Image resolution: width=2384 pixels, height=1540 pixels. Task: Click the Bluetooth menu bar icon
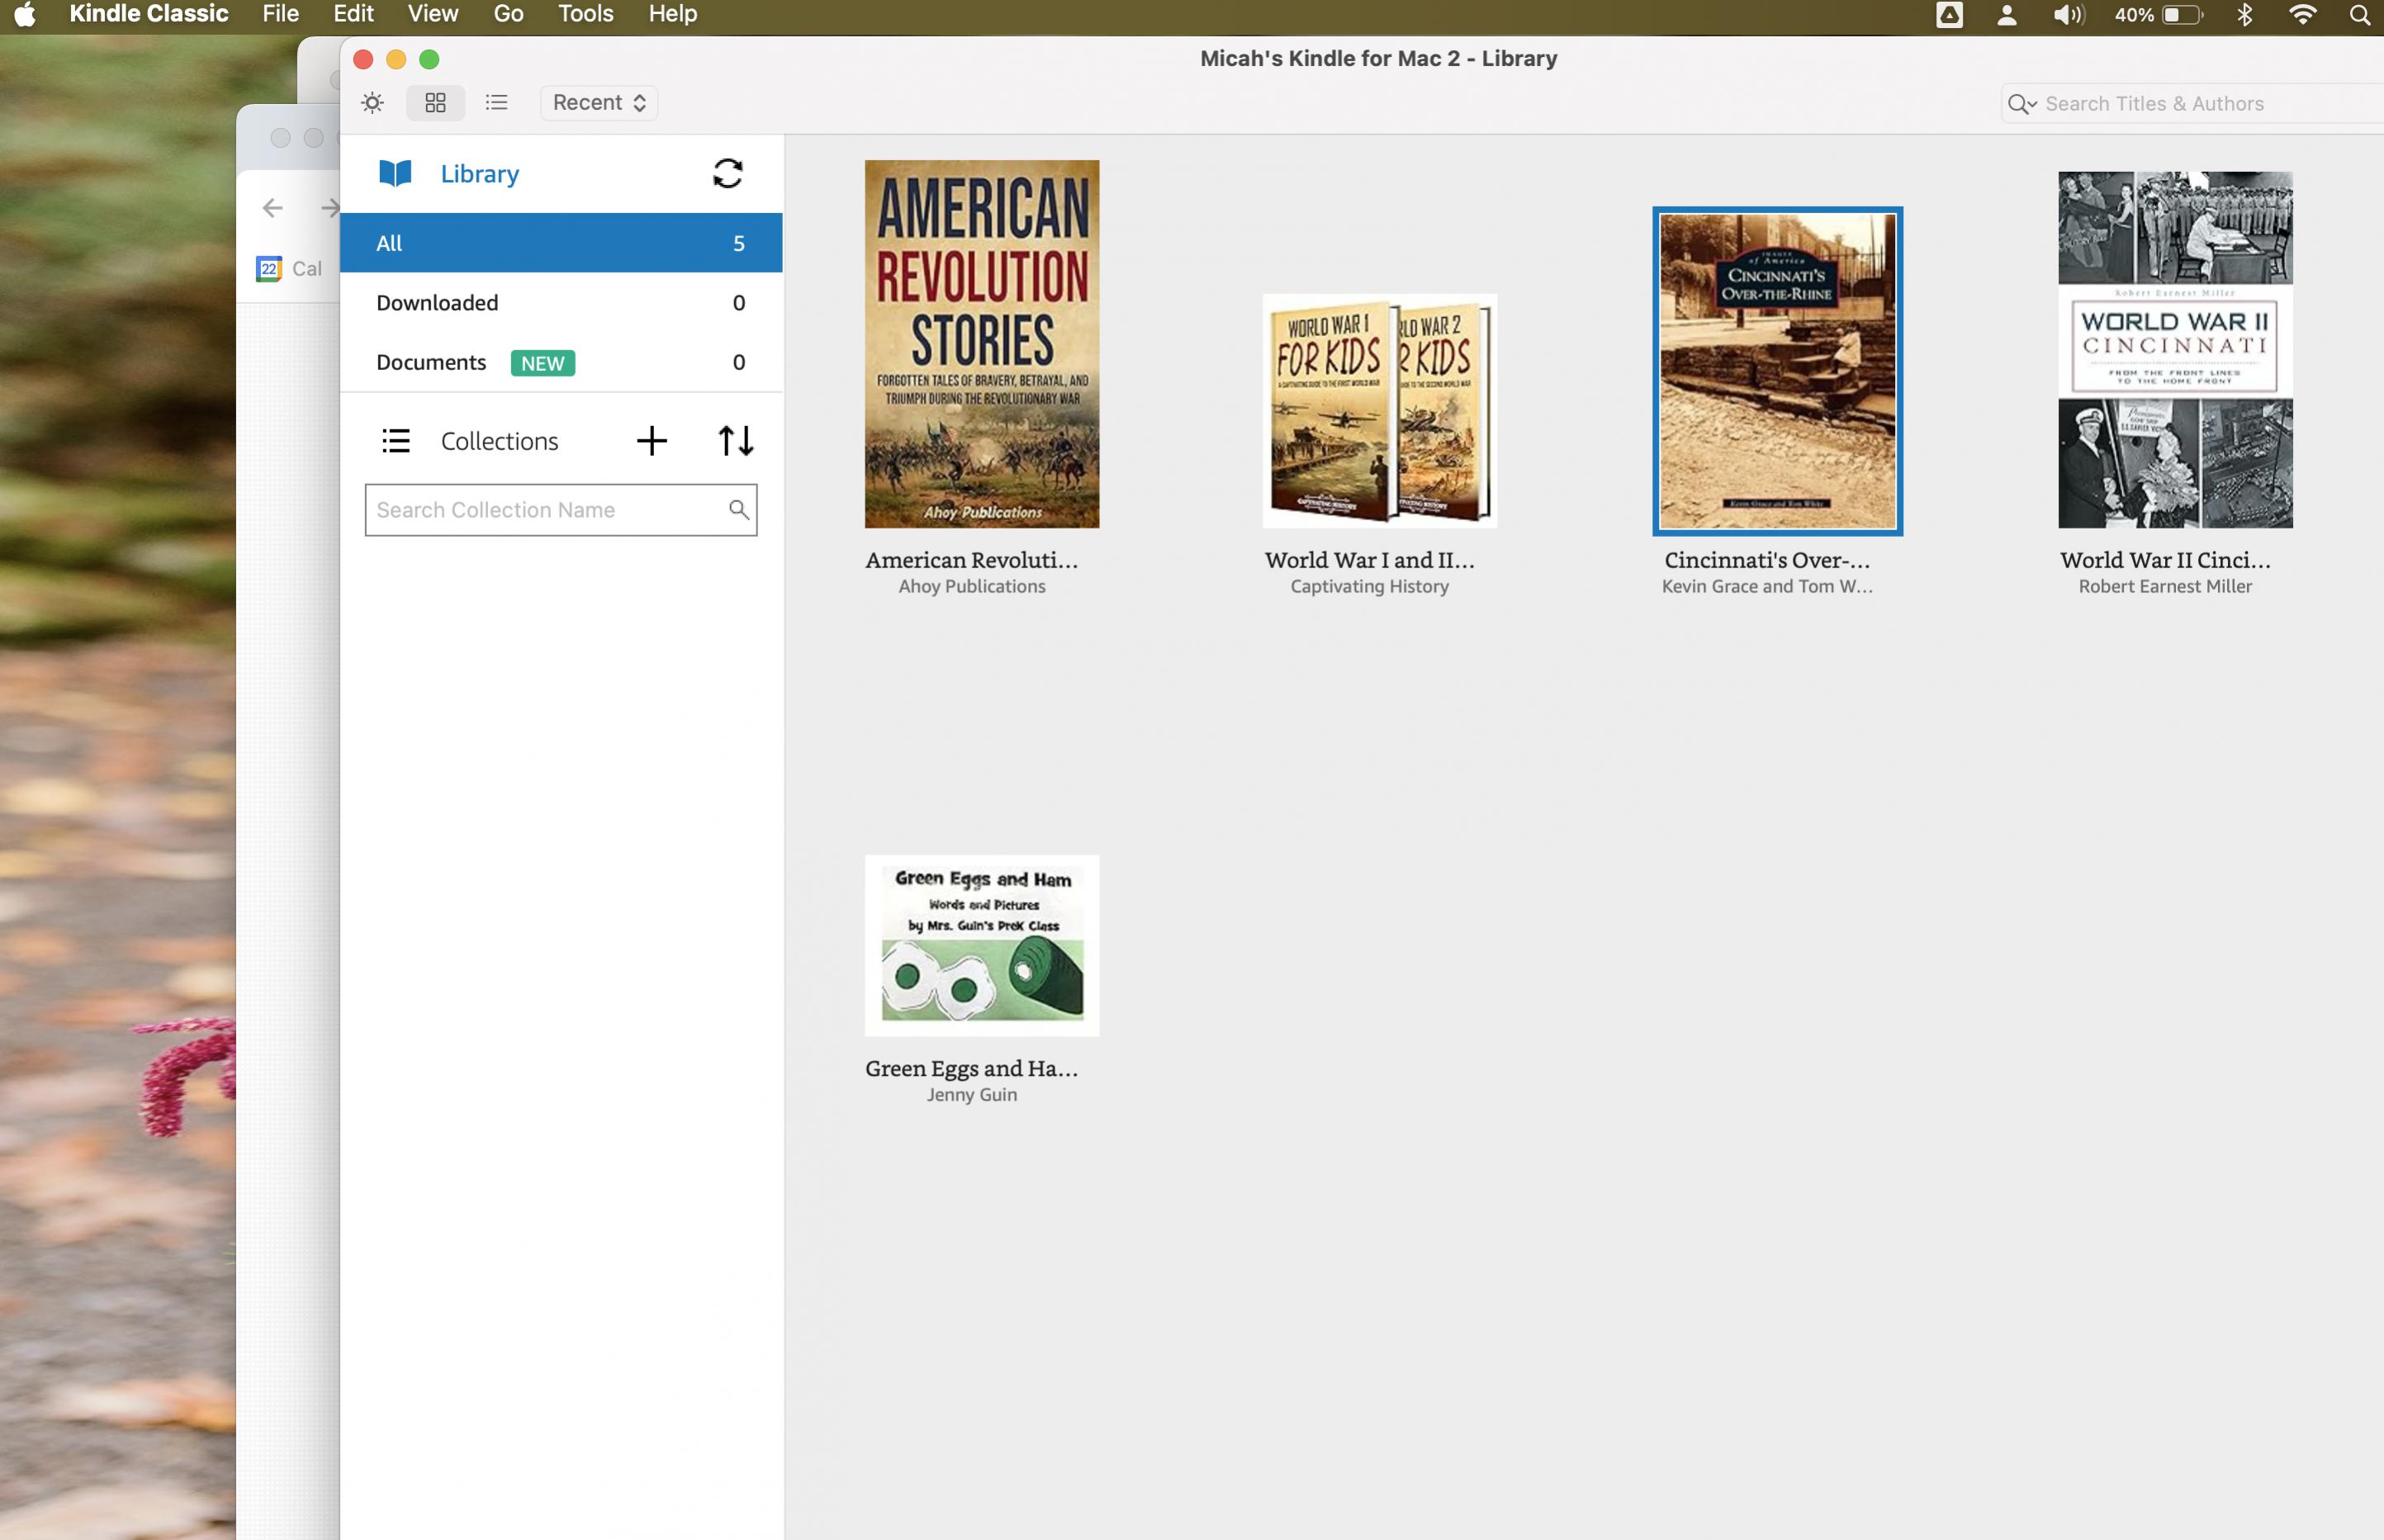tap(2245, 14)
